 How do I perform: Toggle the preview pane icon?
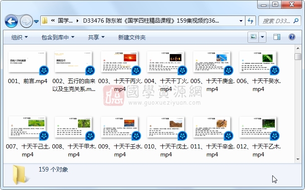click(277, 37)
